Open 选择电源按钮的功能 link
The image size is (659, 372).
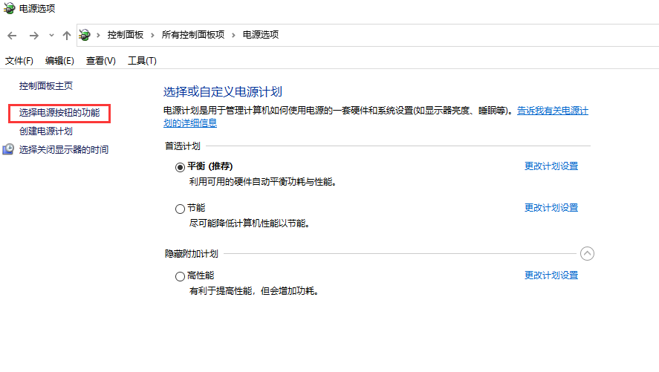click(59, 113)
